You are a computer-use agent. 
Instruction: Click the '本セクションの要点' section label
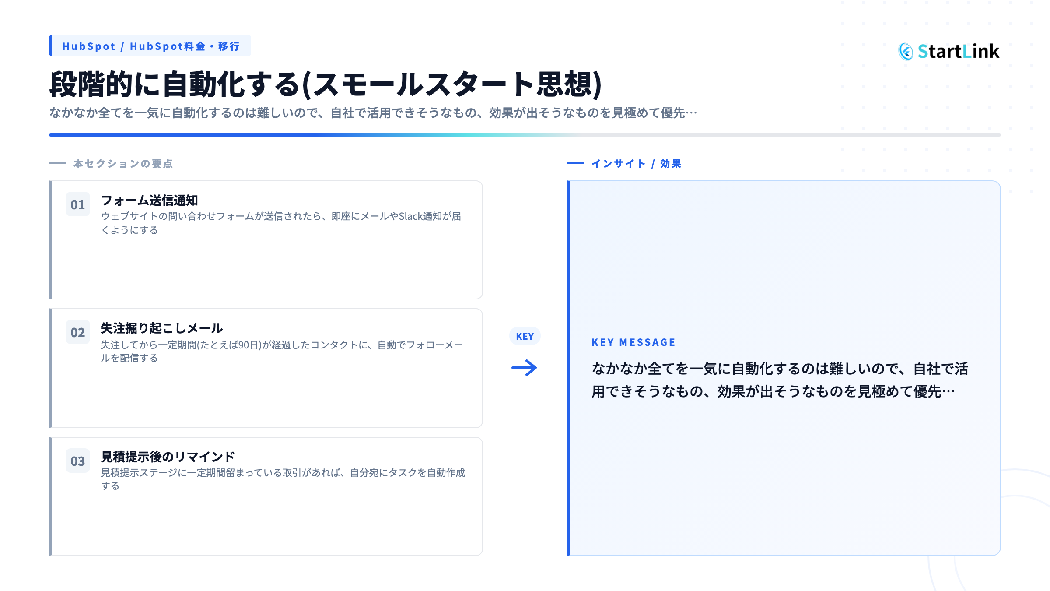tap(123, 164)
